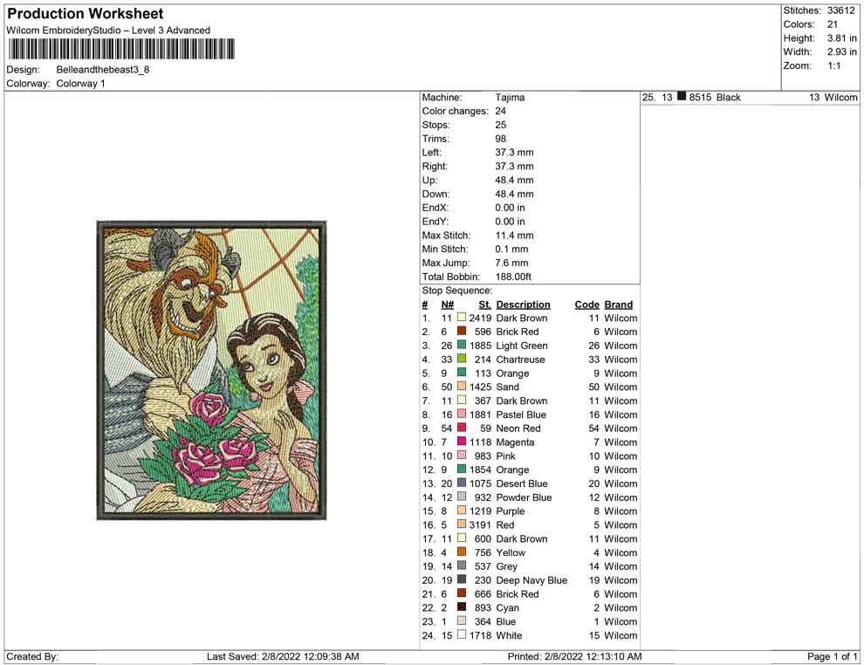Click the Chartreuse description text
864x665 pixels.
tap(520, 360)
